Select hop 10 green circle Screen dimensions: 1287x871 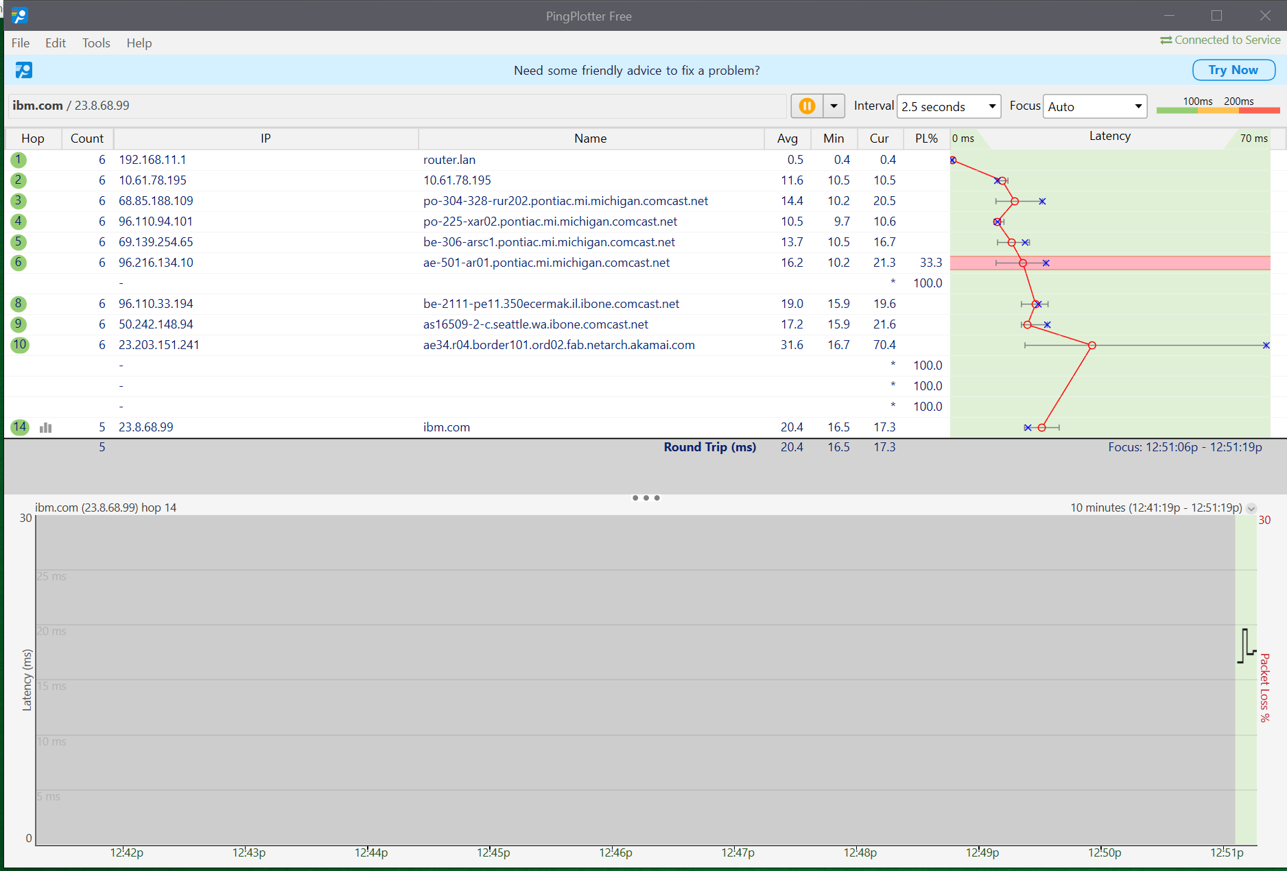coord(19,345)
